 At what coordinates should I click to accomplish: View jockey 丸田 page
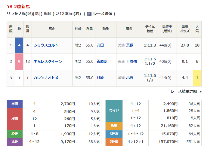(x=100, y=45)
